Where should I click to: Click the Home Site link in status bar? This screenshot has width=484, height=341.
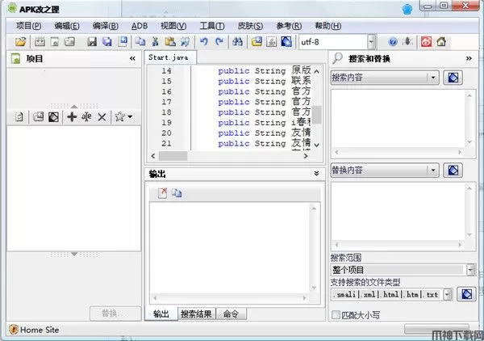40,330
